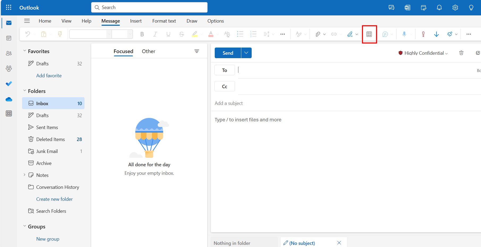The height and width of the screenshot is (247, 481).
Task: Switch to the Other inbox tab
Action: [149, 51]
